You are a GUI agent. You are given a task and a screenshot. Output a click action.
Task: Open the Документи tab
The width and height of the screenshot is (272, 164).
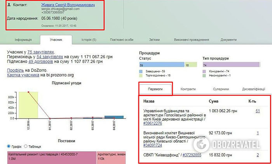coord(228,40)
